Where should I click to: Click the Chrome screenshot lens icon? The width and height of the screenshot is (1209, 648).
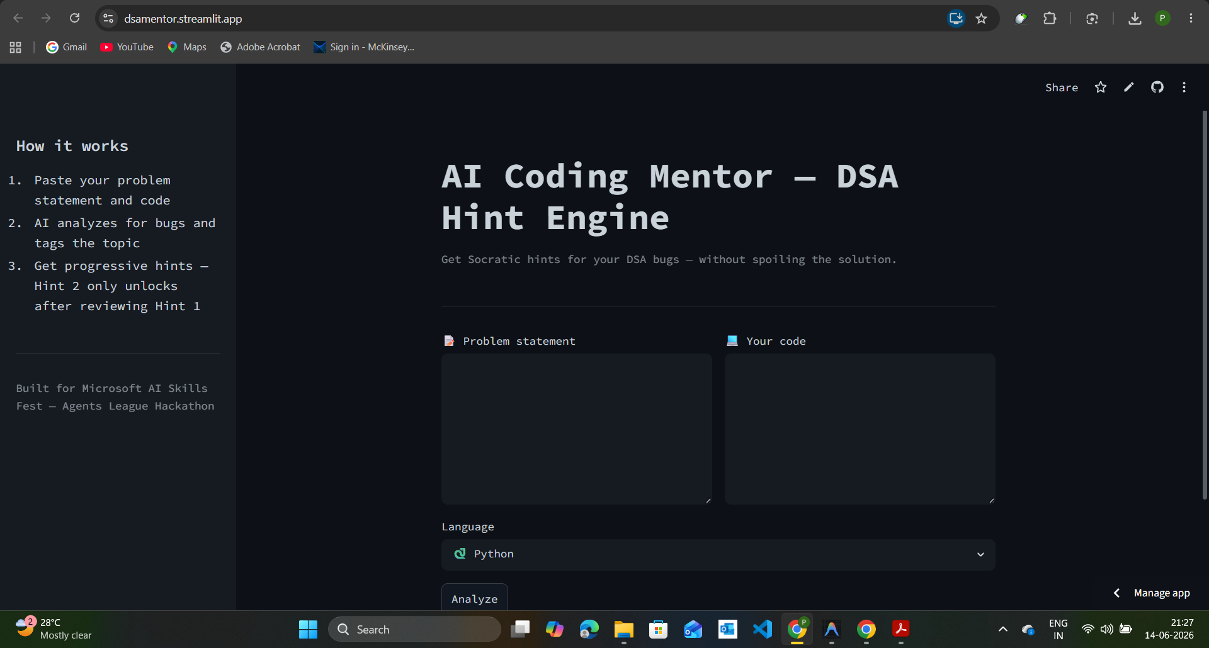[1092, 18]
